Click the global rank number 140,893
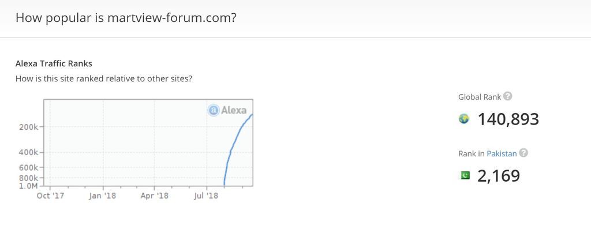 (508, 119)
